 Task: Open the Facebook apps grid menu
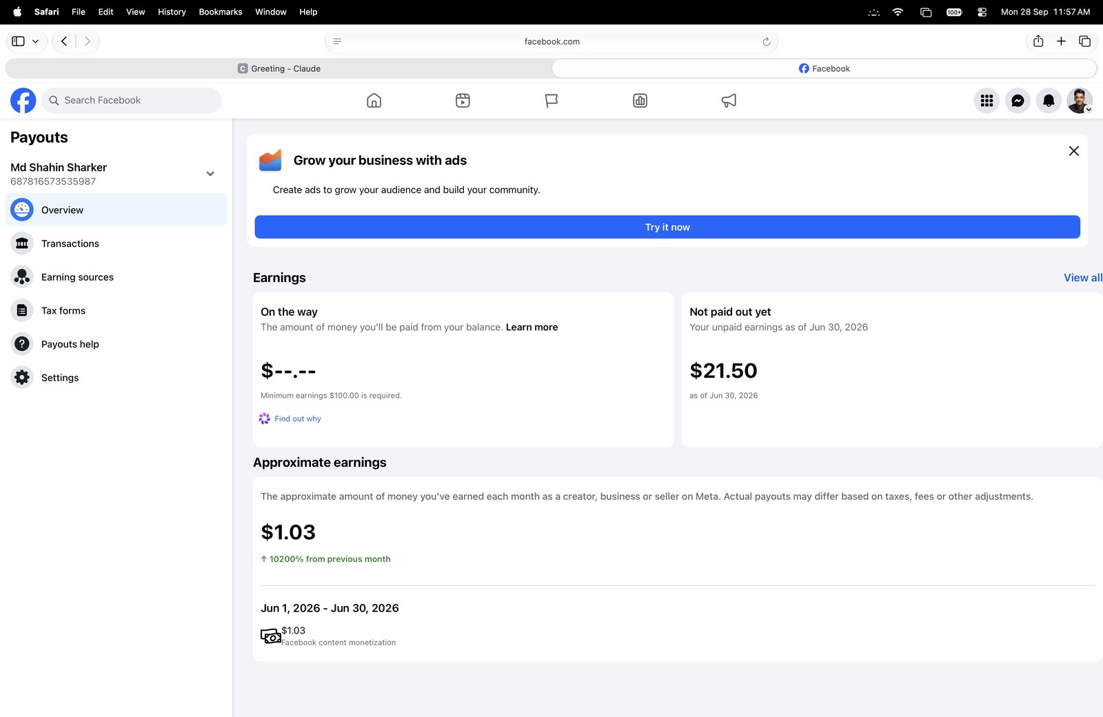click(986, 101)
